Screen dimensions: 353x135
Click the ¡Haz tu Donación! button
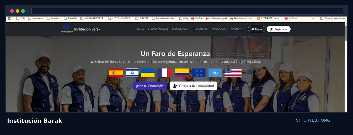click(x=150, y=86)
